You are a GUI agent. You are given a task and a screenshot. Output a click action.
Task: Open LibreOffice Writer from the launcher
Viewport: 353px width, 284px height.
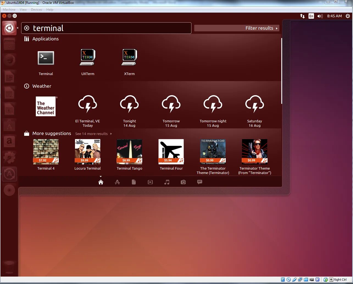coord(9,77)
